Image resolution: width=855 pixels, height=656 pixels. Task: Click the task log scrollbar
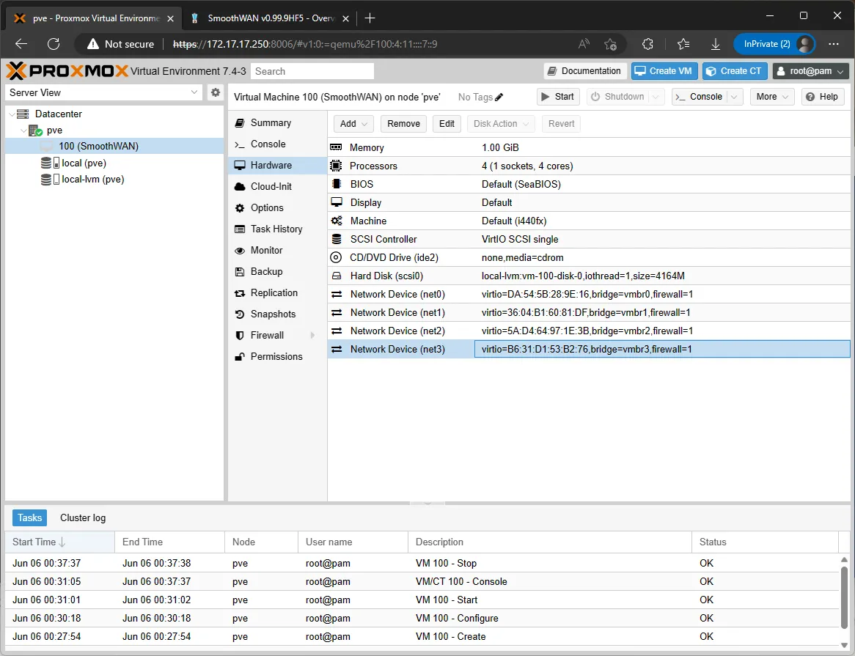pos(844,597)
